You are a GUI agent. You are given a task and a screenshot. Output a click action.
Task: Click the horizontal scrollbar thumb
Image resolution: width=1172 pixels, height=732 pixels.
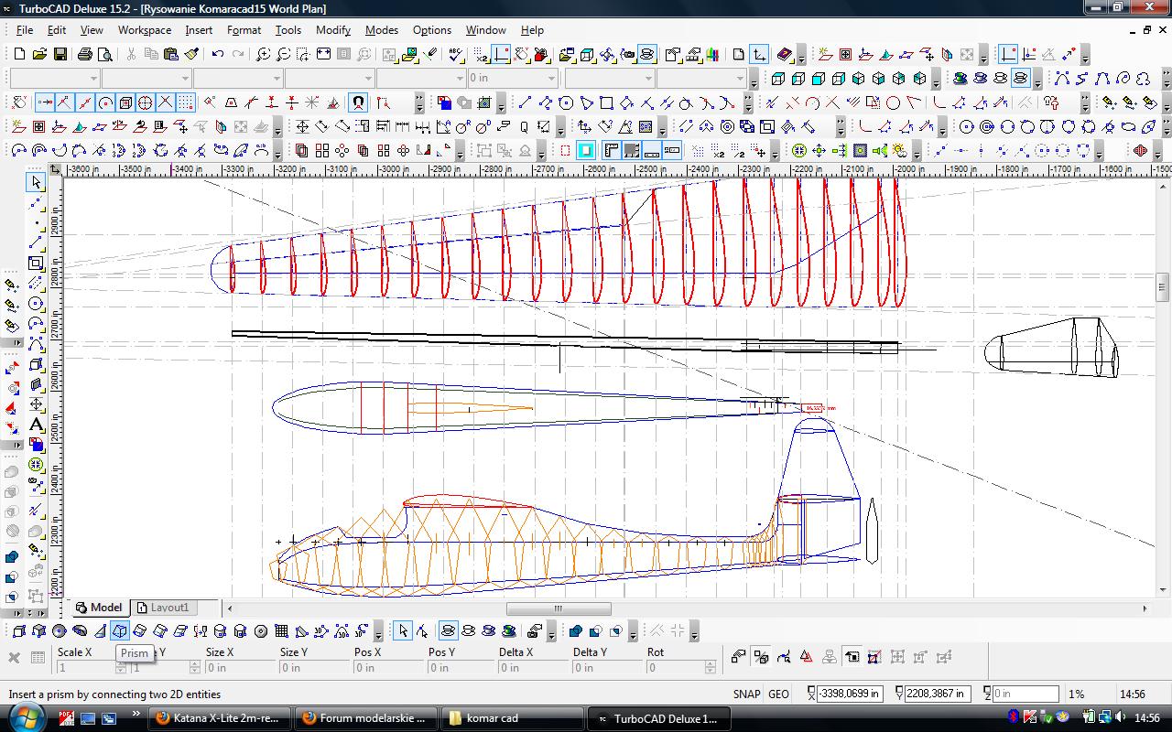[x=559, y=608]
